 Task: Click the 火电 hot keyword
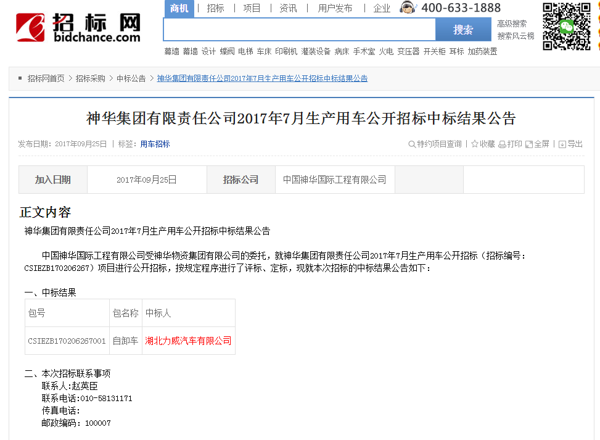[386, 51]
